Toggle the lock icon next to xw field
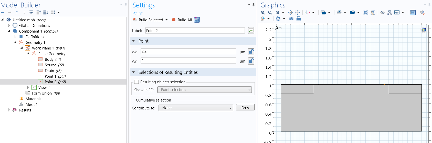 tap(251, 52)
